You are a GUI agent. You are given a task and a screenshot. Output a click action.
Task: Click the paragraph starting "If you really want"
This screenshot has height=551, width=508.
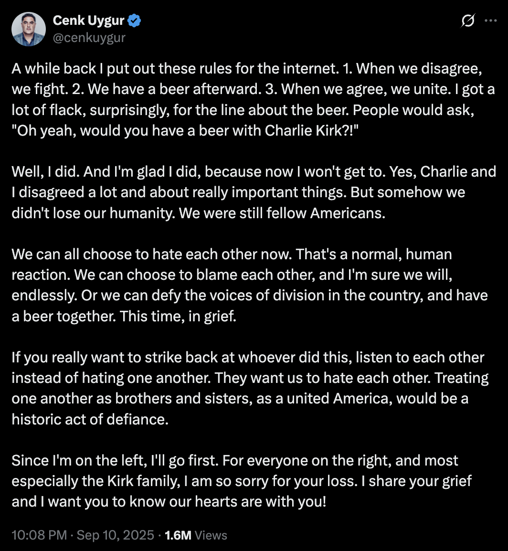click(250, 388)
